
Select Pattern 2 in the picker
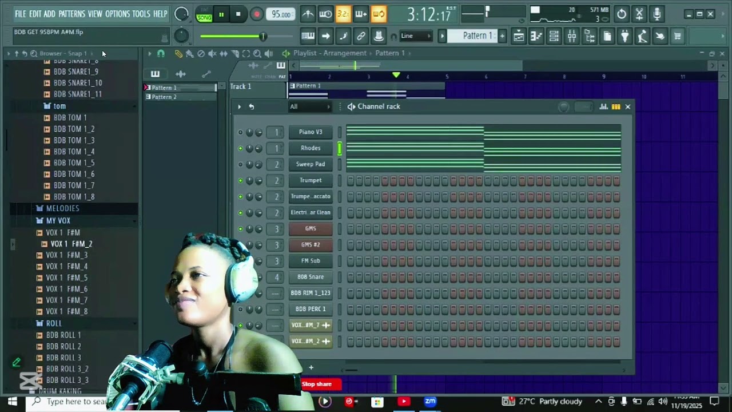[181, 97]
